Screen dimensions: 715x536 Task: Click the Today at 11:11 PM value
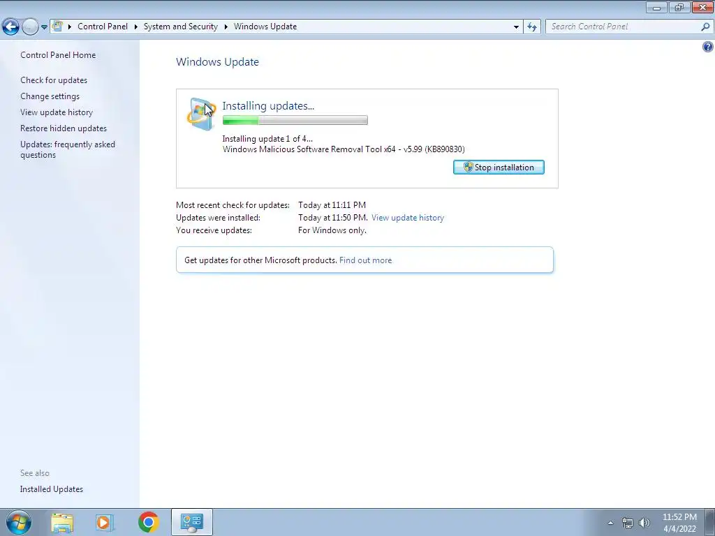(332, 205)
